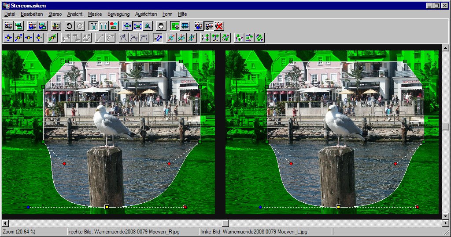Open the Datei menu

10,14
